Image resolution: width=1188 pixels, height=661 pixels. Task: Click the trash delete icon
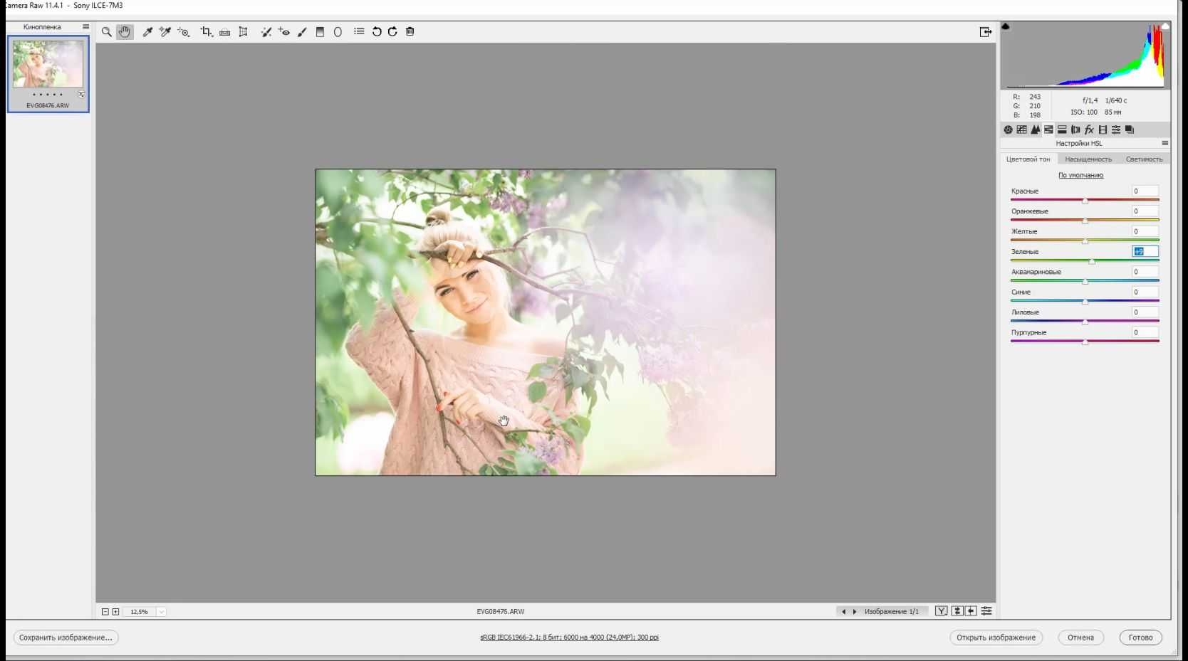410,31
